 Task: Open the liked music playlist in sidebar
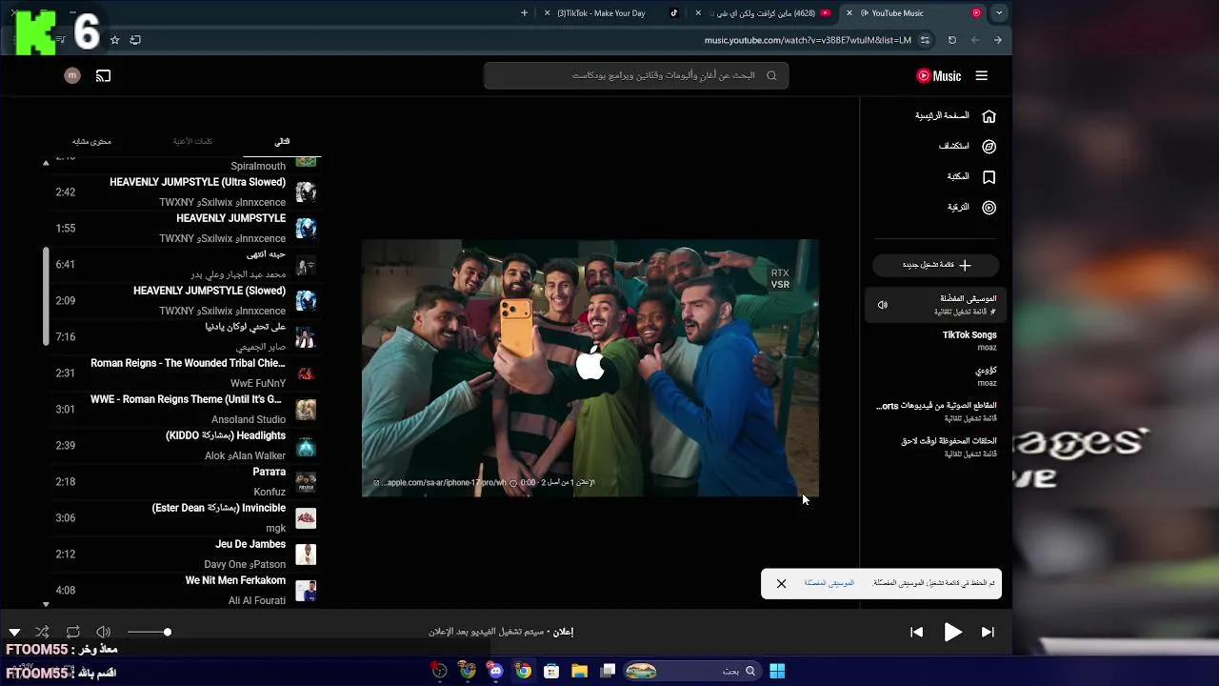tap(935, 305)
